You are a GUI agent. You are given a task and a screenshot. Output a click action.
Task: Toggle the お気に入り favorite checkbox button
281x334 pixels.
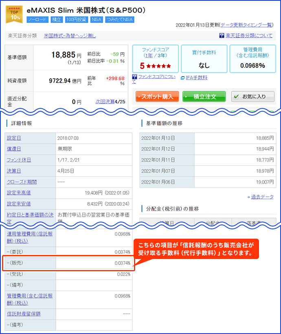click(253, 97)
